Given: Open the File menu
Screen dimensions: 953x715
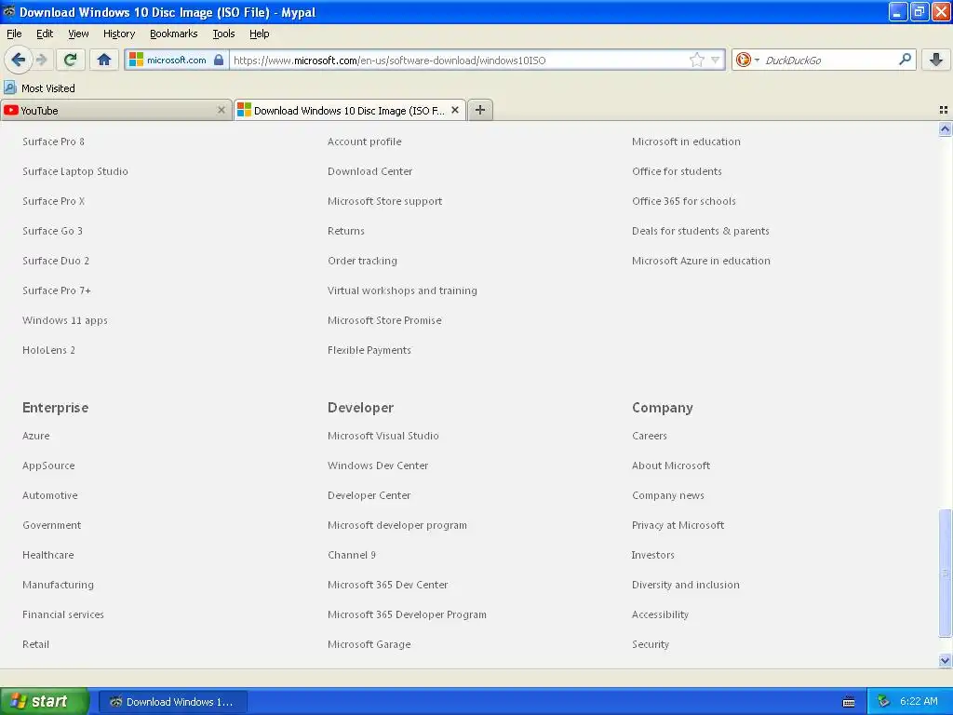Looking at the screenshot, I should tap(14, 34).
